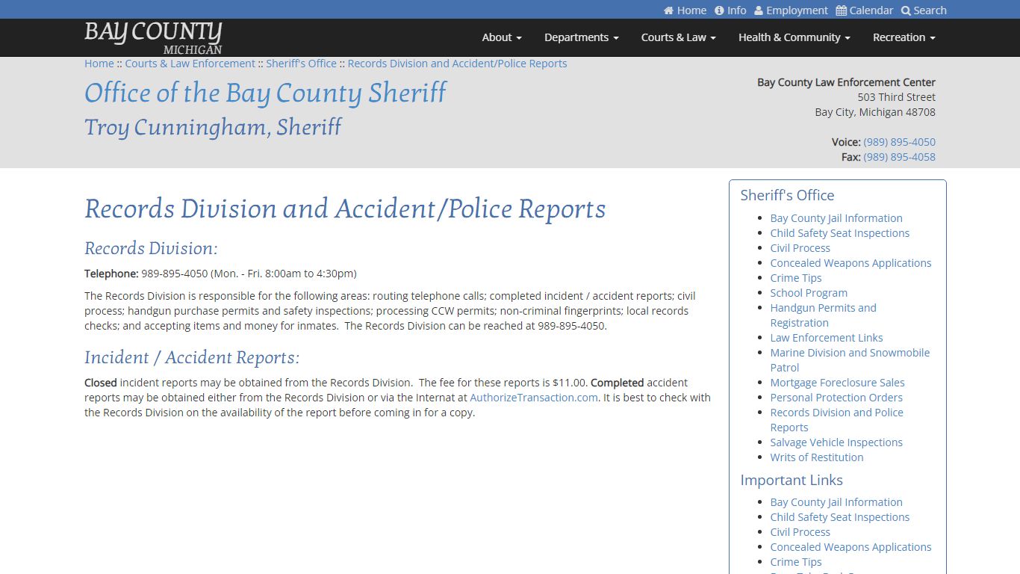Open Writs of Restitution link

click(817, 457)
